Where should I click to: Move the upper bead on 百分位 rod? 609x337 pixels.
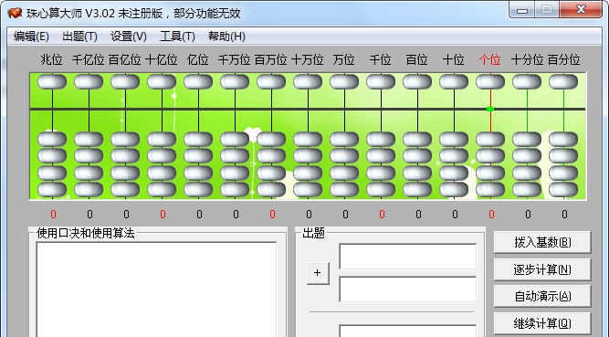point(563,82)
